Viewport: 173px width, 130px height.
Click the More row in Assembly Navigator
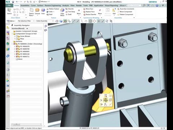pos(19,59)
